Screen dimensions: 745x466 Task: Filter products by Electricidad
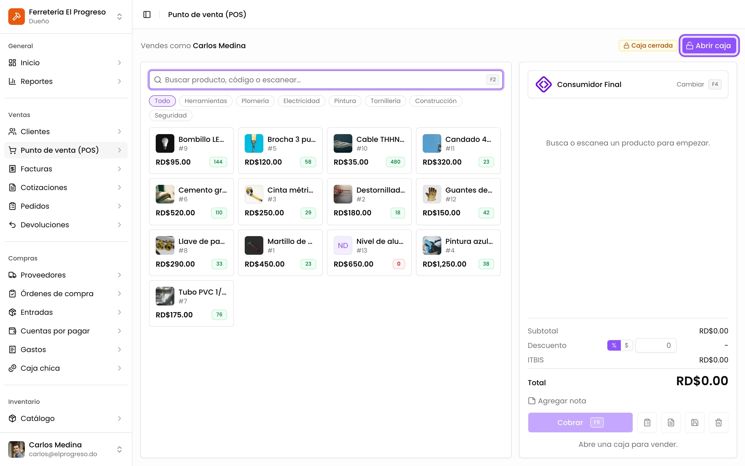301,101
